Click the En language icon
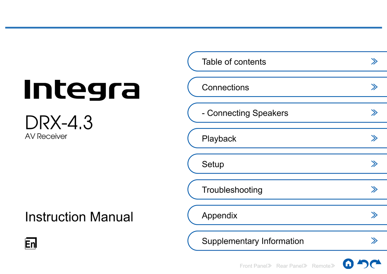The image size is (387, 274). 31,243
